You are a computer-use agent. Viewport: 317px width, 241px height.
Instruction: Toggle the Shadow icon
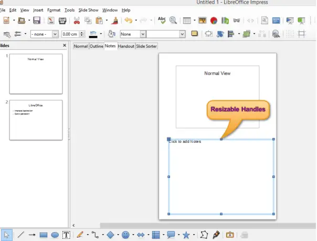[x=194, y=34]
